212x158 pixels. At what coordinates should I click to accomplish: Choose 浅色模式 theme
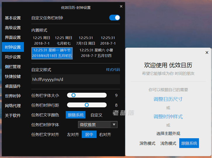(168, 143)
